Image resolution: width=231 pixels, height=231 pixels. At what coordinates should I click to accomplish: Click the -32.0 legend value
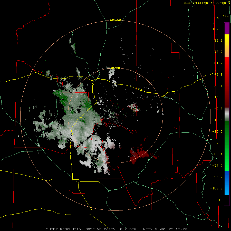pos(217,132)
